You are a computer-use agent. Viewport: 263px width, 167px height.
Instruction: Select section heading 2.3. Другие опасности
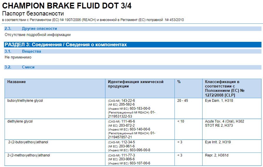(x=132, y=29)
